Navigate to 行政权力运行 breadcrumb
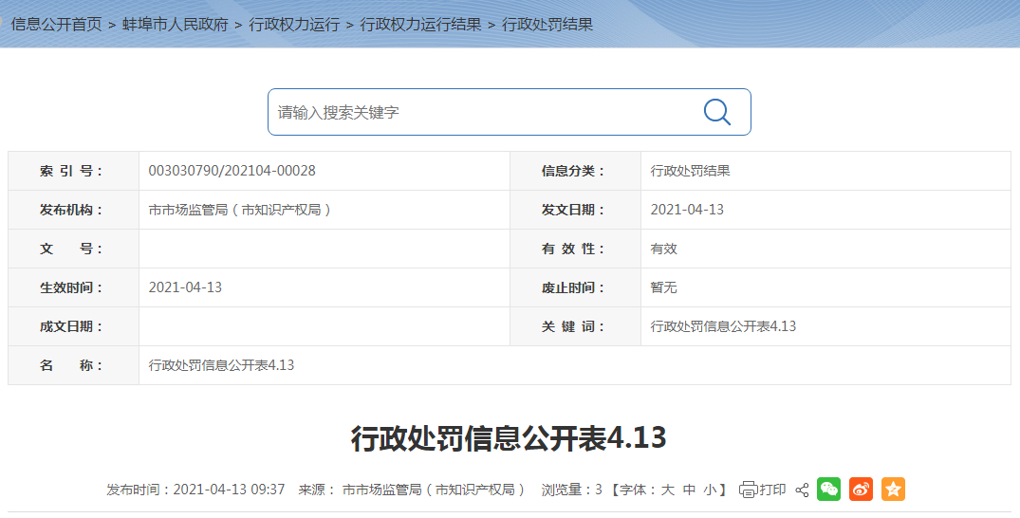Screen dimensions: 1020x518 click(294, 25)
